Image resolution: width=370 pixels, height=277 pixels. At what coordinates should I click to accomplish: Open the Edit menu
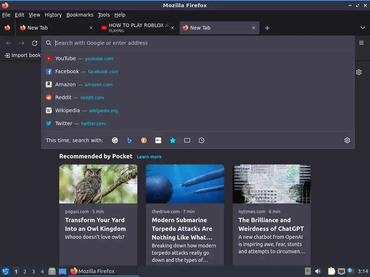(20, 15)
